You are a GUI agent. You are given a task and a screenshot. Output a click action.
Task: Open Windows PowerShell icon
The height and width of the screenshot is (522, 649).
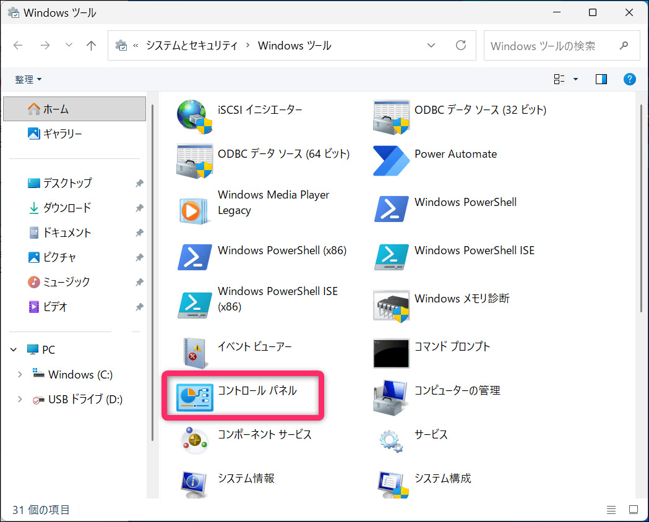coord(391,208)
